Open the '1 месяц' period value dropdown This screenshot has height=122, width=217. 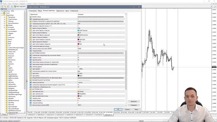tap(101, 82)
